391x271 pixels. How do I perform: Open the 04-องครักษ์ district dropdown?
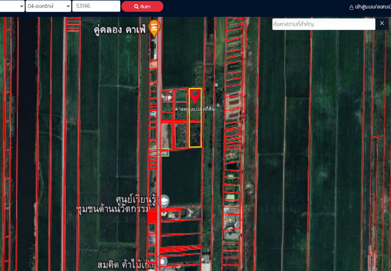click(x=48, y=6)
